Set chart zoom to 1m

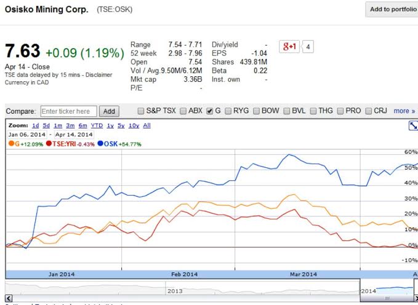coord(58,125)
